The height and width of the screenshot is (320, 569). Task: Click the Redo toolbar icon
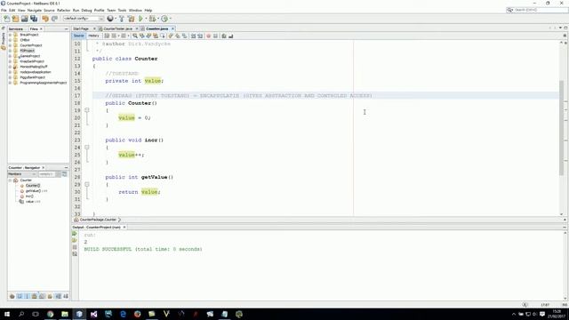coord(54,19)
